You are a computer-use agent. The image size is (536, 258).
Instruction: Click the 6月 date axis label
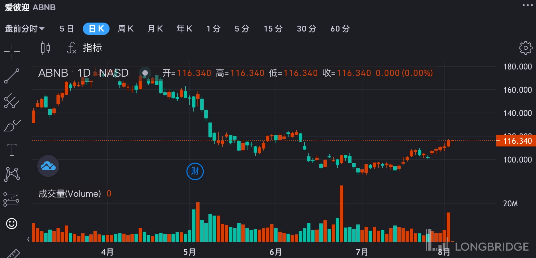276,252
